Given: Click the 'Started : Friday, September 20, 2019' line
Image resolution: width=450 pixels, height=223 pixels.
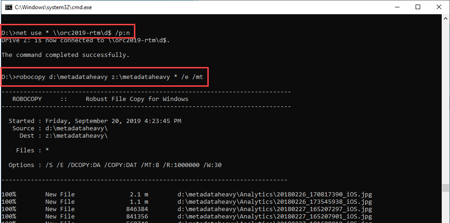Looking at the screenshot, I should tap(95, 121).
